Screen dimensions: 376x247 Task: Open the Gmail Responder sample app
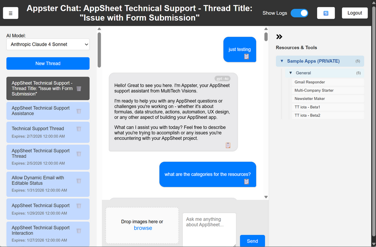point(328,82)
